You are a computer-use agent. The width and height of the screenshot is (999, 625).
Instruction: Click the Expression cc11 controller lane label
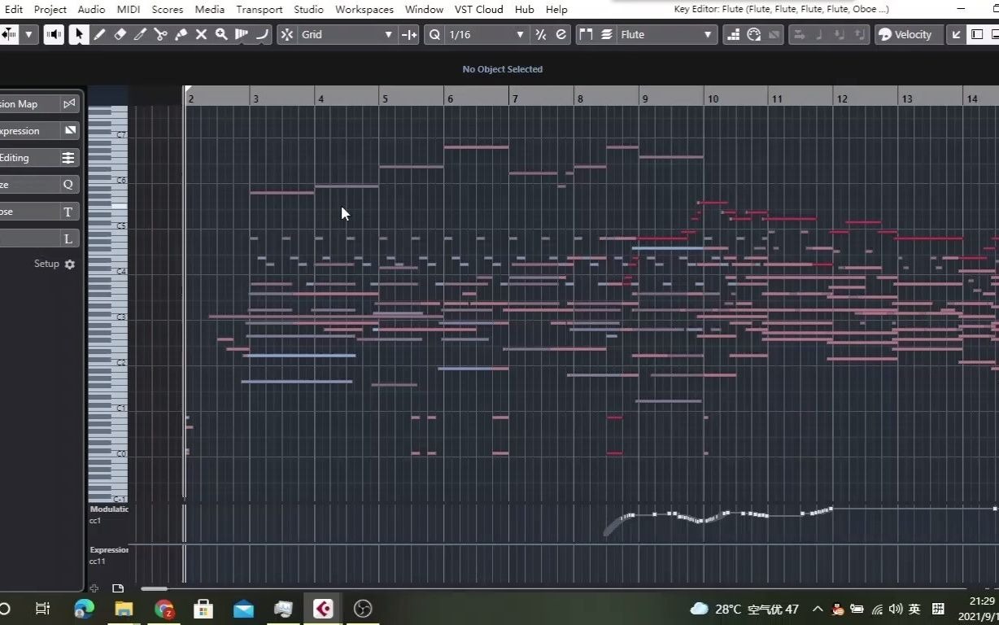(108, 555)
